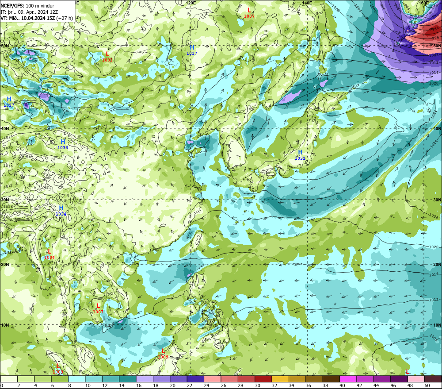Select the L 1007 low near the top edge

tap(249, 13)
